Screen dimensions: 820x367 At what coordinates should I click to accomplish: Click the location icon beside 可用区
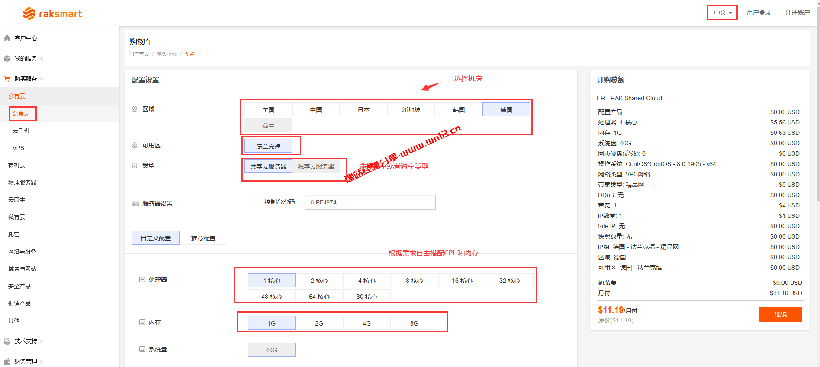[x=135, y=145]
